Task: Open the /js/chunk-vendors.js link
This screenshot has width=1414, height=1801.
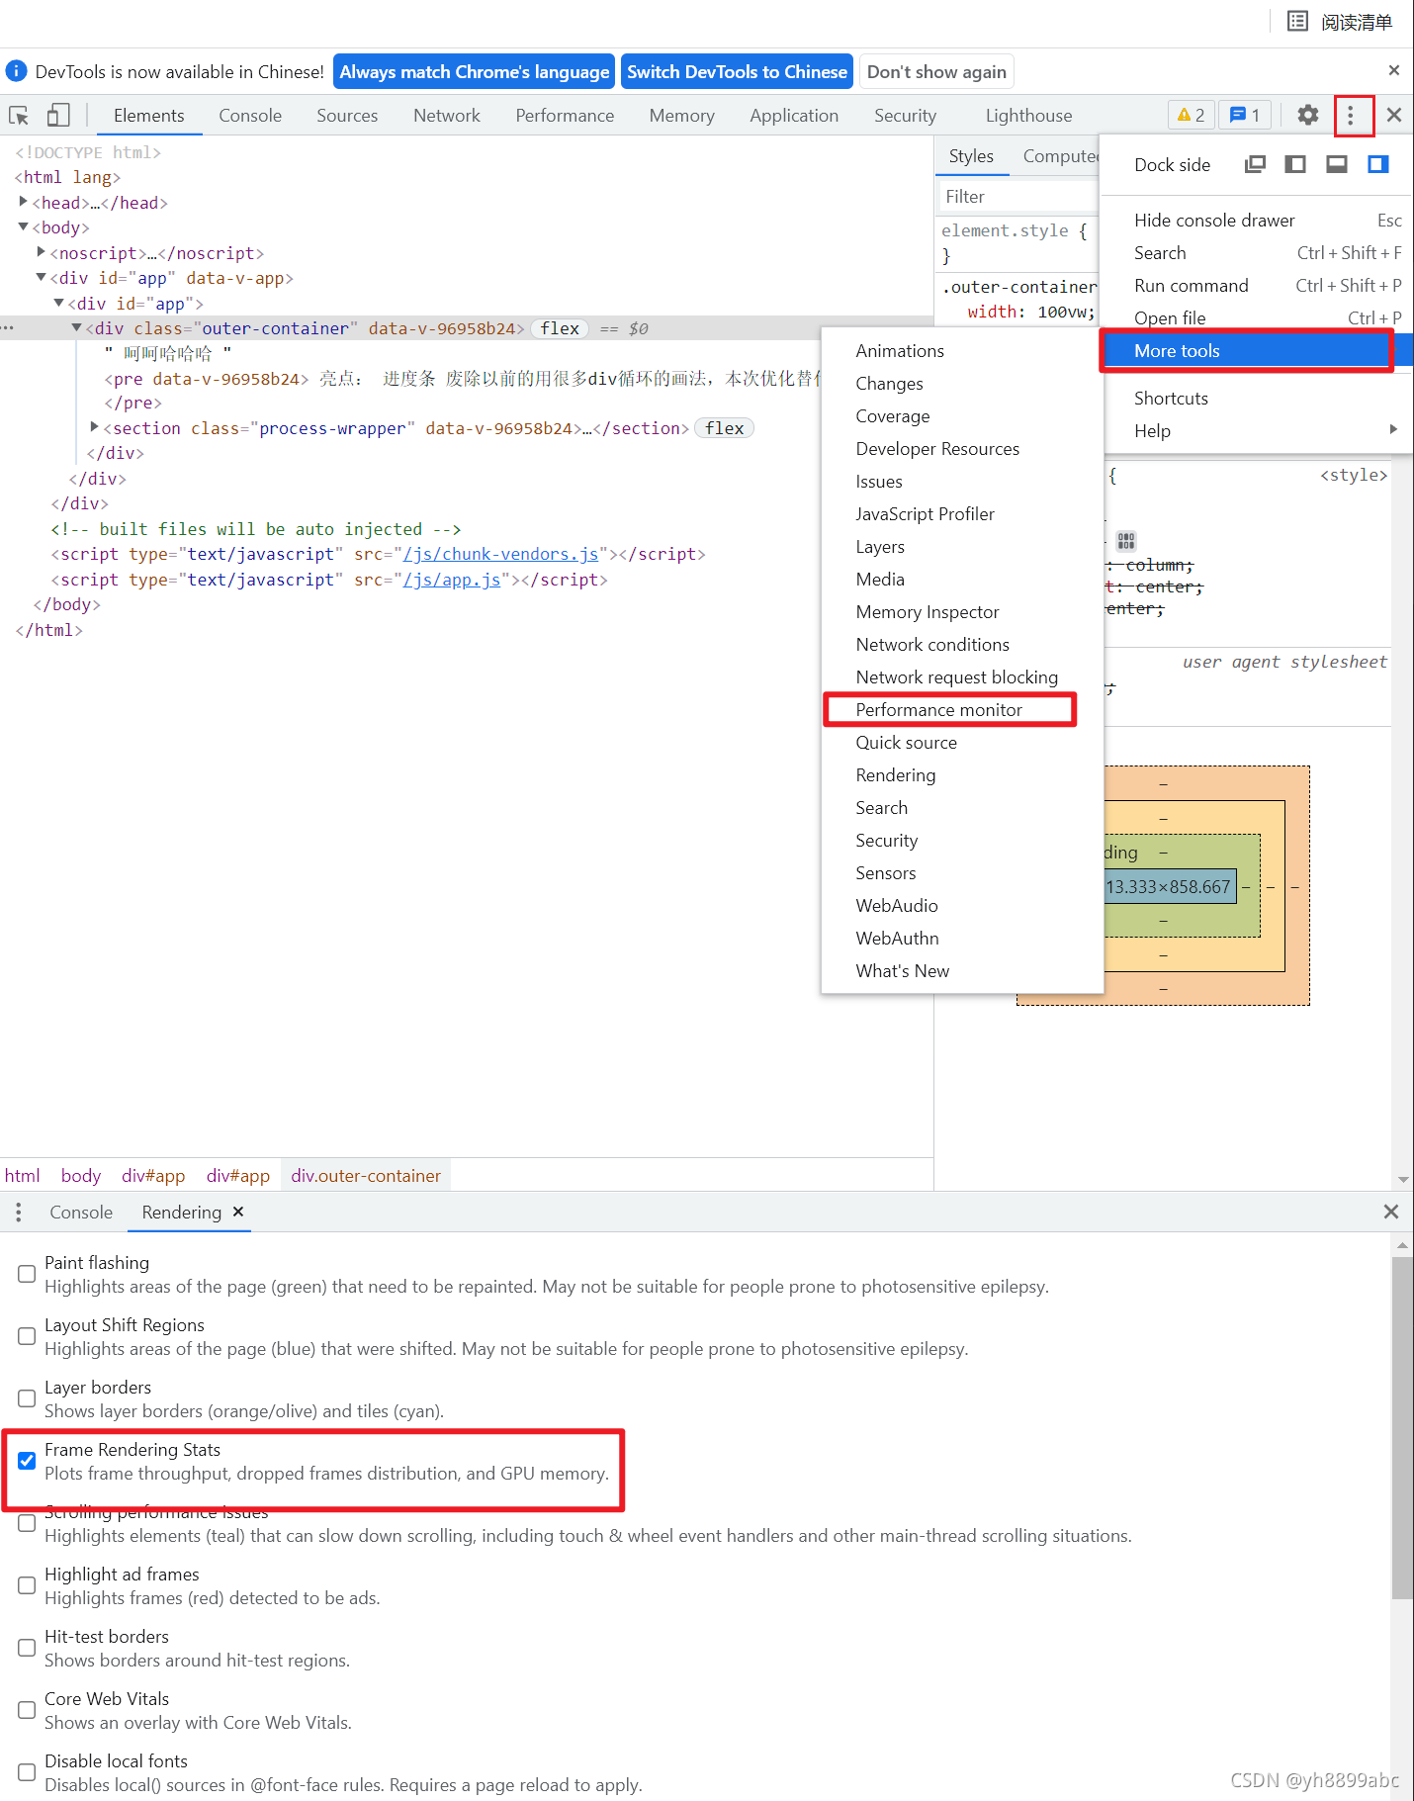Action: (x=501, y=554)
